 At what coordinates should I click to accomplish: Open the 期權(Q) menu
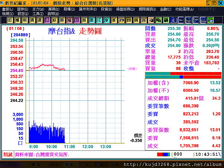69,9
